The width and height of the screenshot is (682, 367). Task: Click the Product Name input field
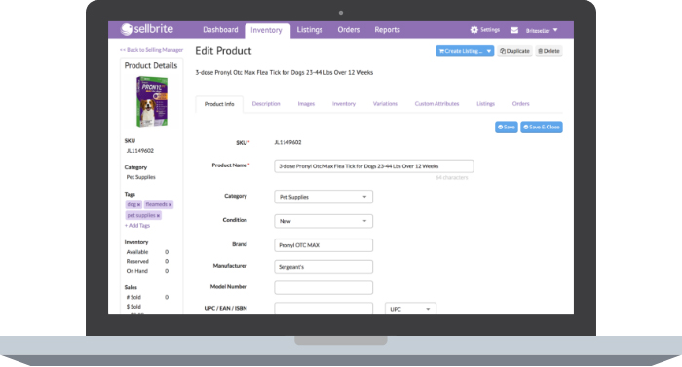tap(373, 166)
